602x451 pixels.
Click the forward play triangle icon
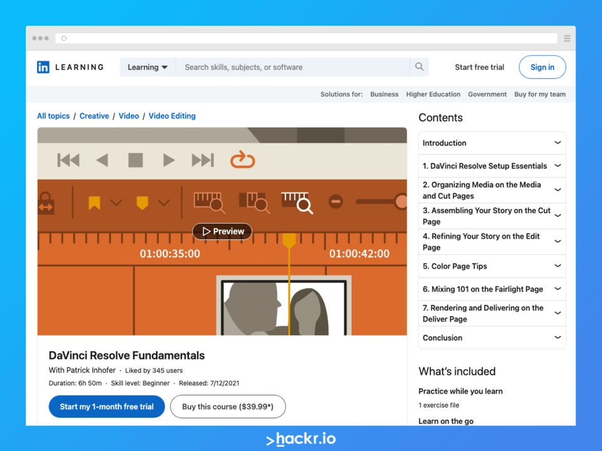click(x=169, y=160)
